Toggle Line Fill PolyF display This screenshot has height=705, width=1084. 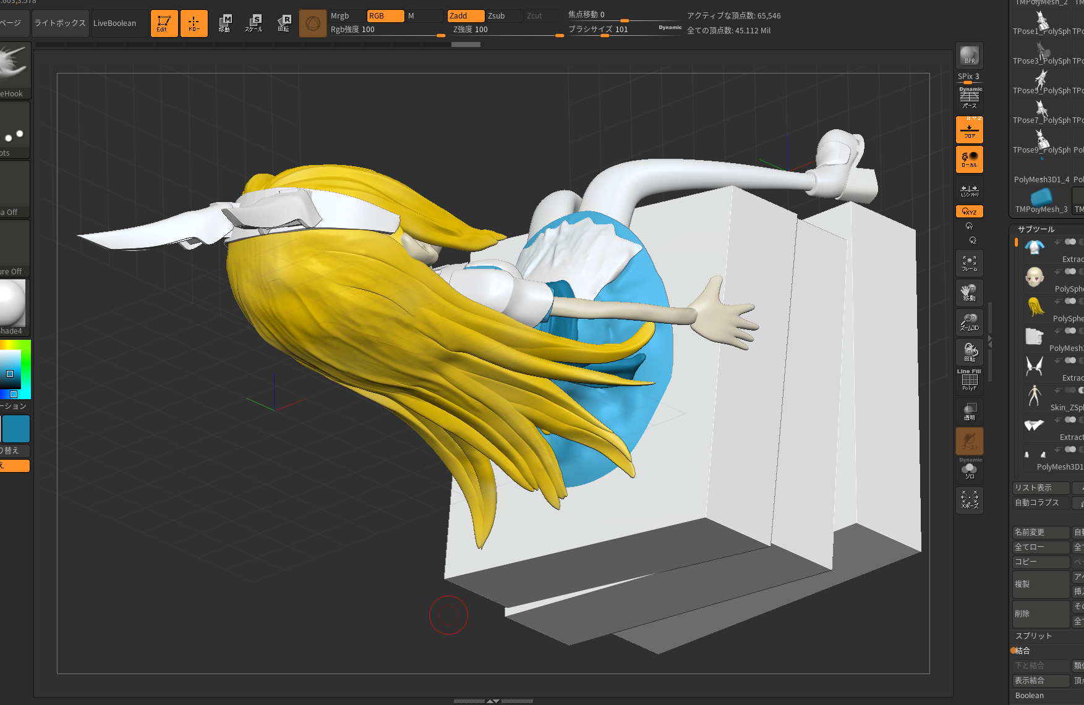tap(969, 381)
